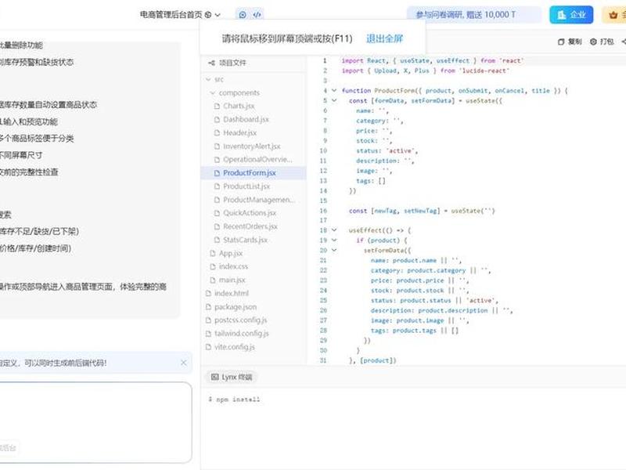Fold if block at line 19
The width and height of the screenshot is (626, 470).
tap(334, 240)
